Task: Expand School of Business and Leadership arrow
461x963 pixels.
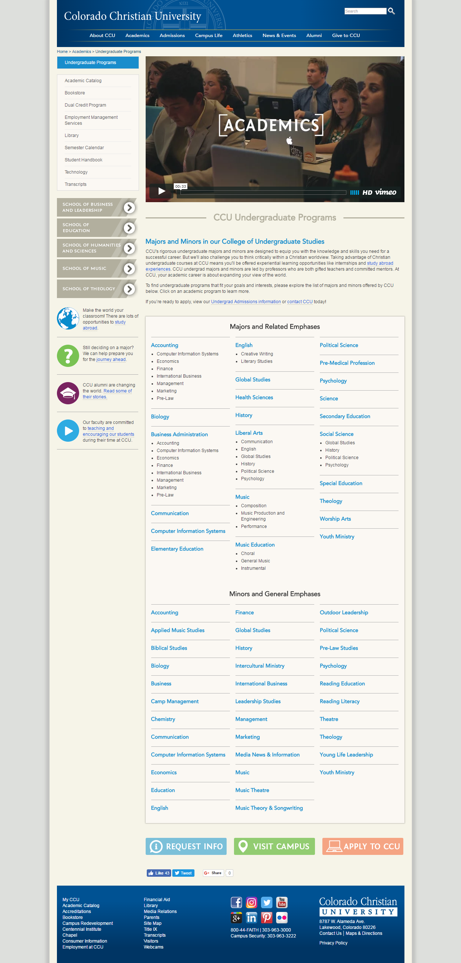Action: [129, 207]
